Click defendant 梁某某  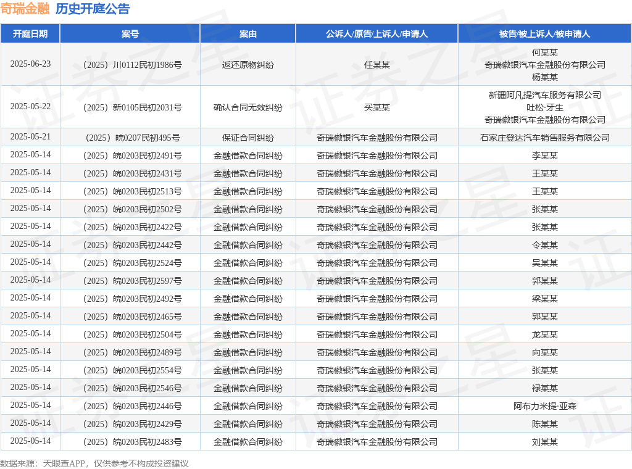(544, 299)
